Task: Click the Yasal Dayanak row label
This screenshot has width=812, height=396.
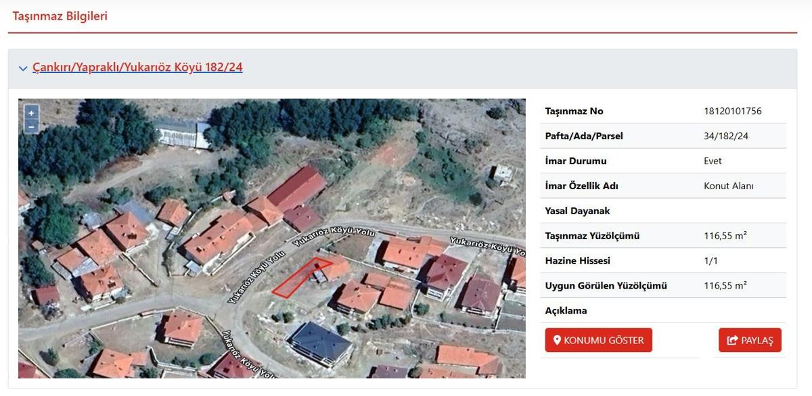Action: point(577,212)
